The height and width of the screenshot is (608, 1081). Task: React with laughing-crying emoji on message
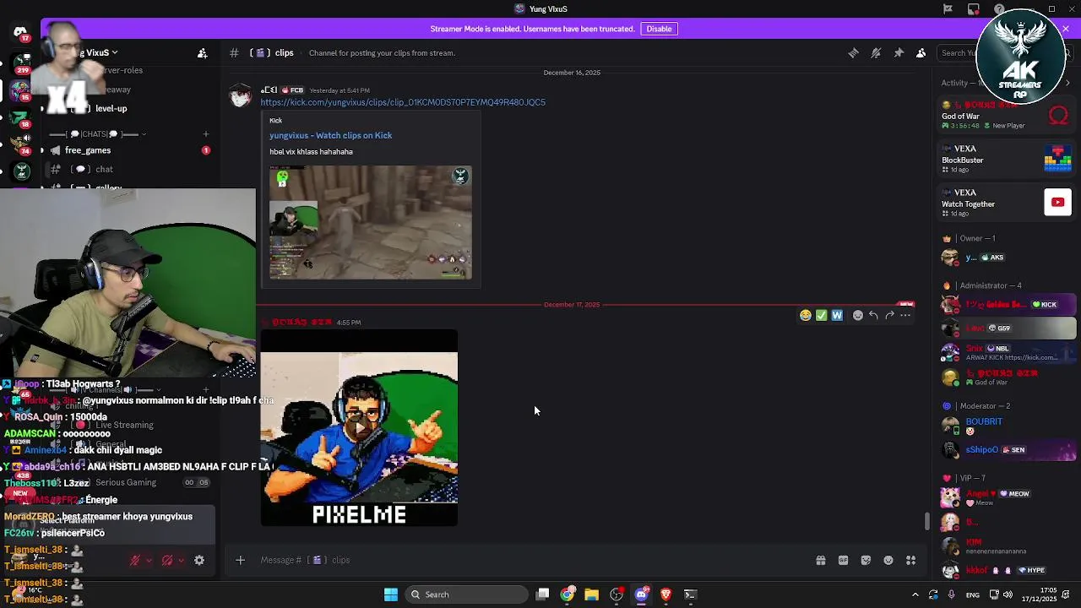(x=806, y=315)
